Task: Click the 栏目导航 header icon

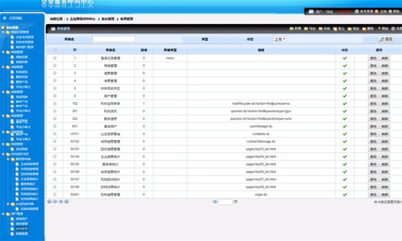Action: pos(4,18)
